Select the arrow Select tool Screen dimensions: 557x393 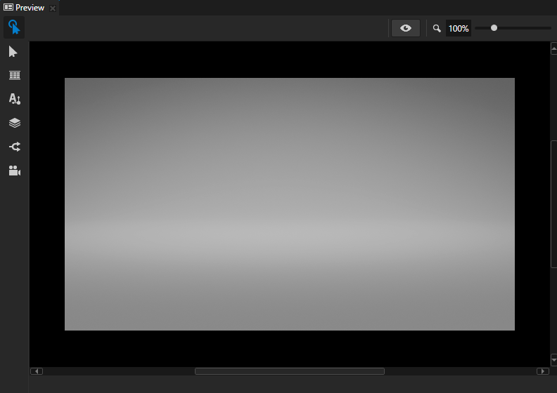pos(13,52)
